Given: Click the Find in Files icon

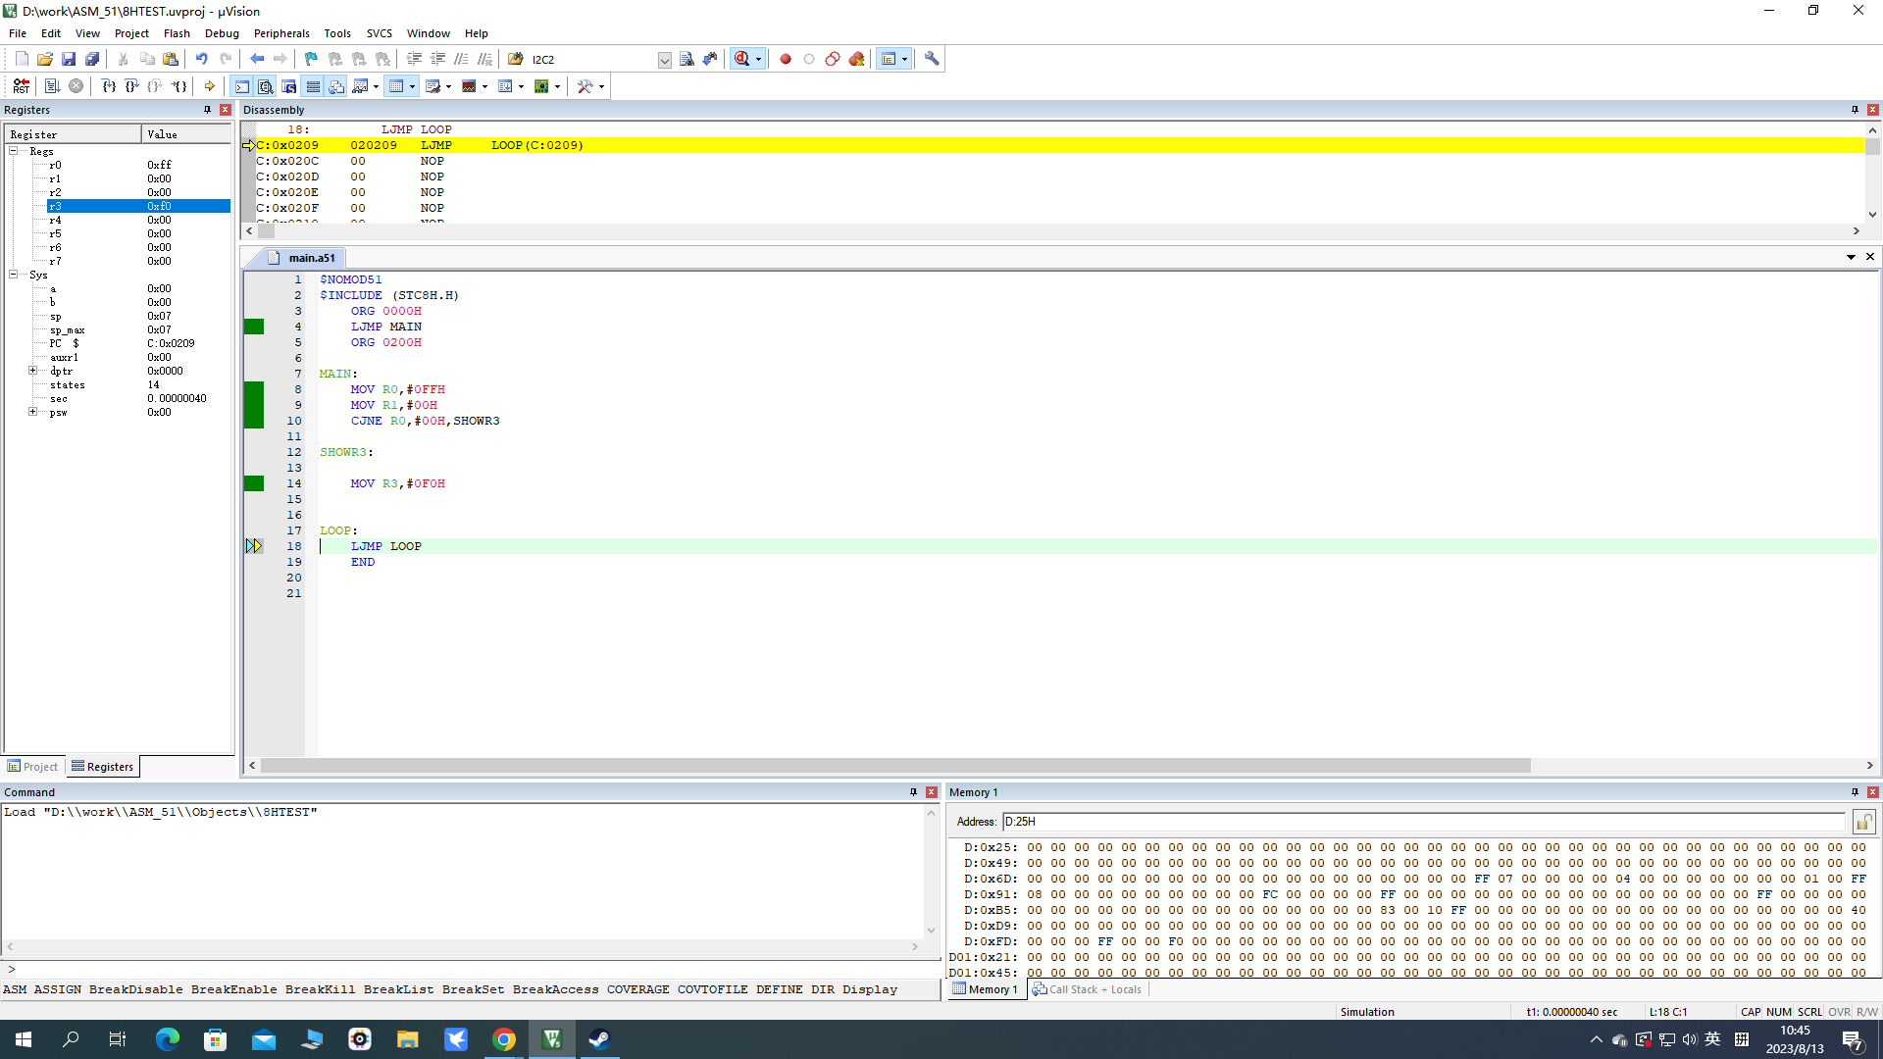Looking at the screenshot, I should point(515,59).
